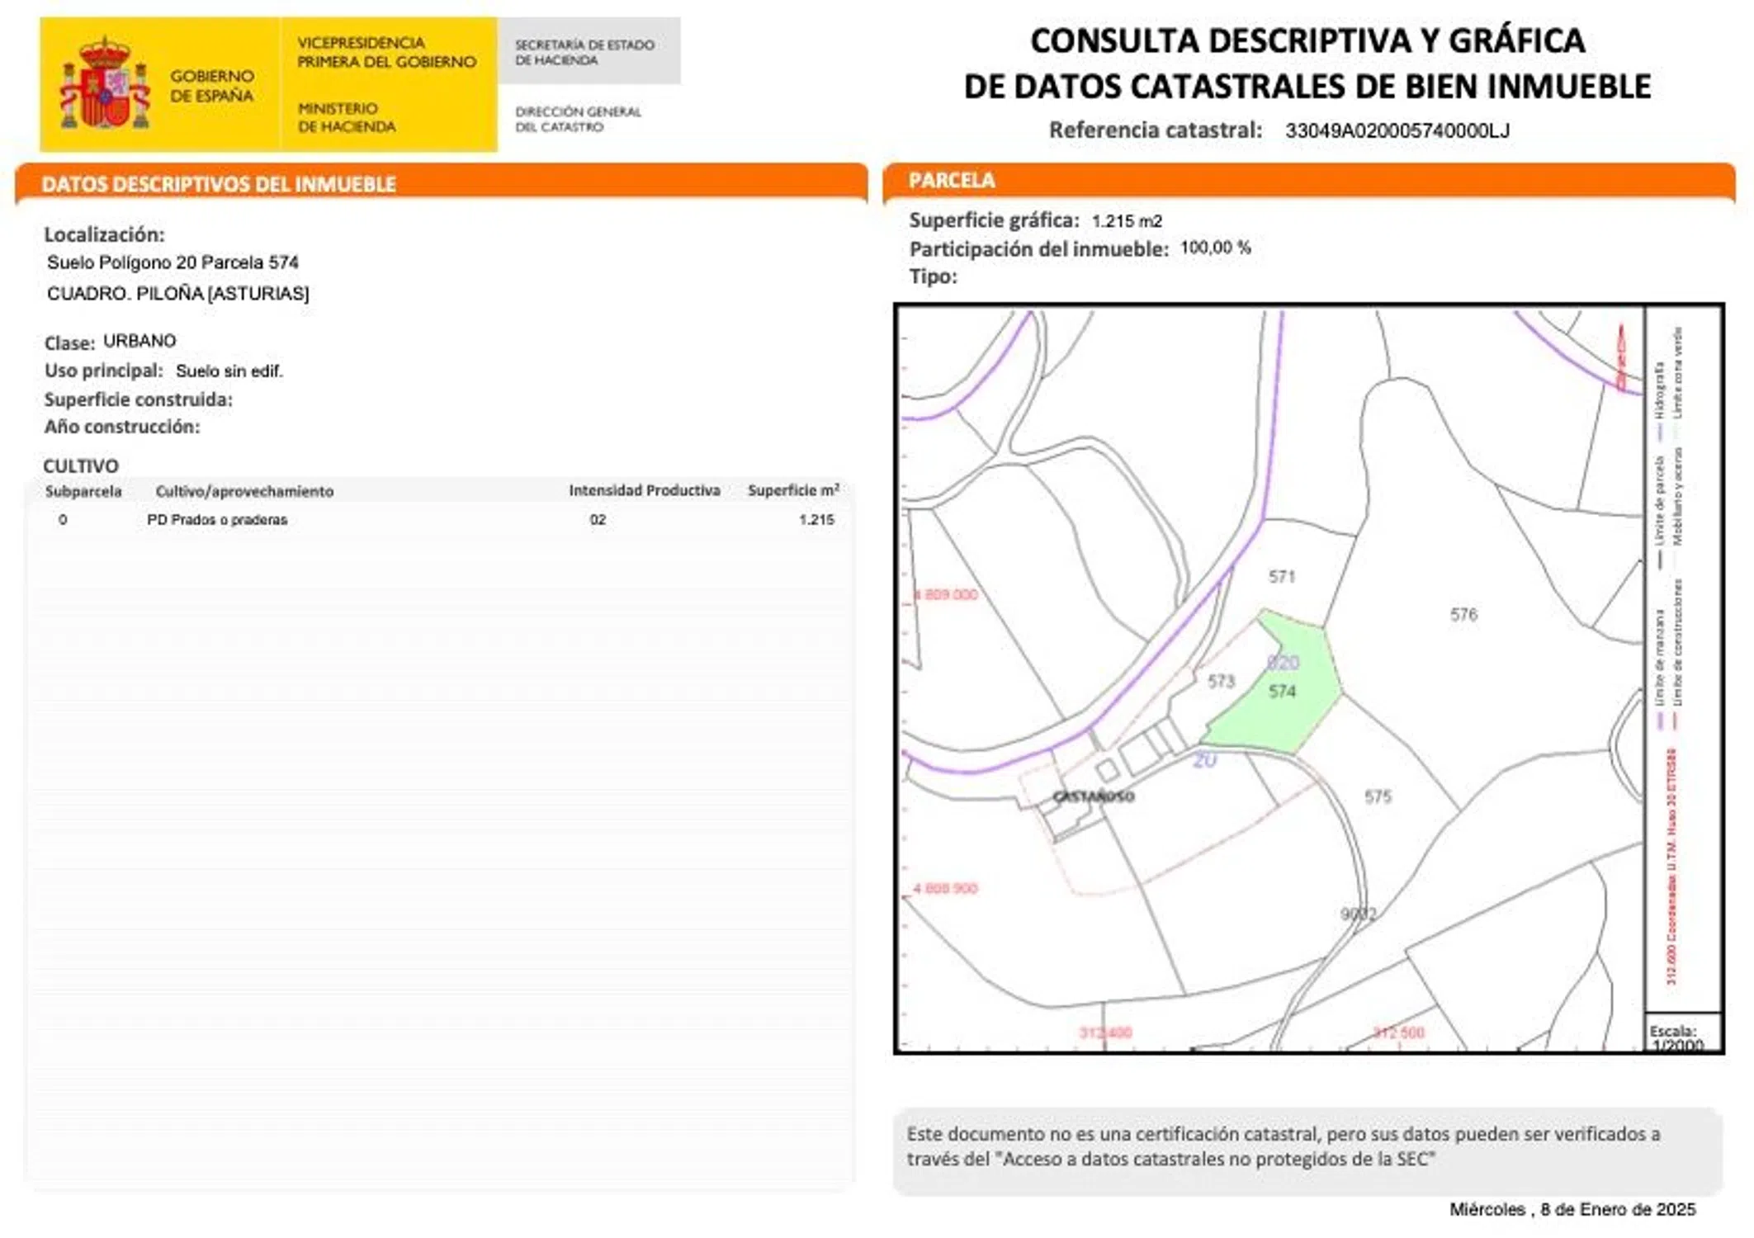Click parcel label 571 on the map
The width and height of the screenshot is (1754, 1238).
(x=1282, y=576)
